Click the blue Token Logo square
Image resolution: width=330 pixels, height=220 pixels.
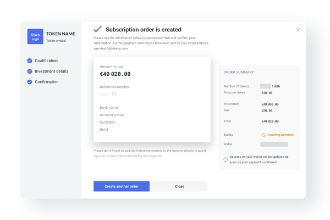click(35, 36)
